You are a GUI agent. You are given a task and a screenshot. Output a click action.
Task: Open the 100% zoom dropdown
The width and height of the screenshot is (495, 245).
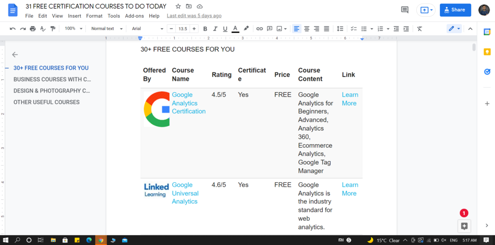point(73,29)
